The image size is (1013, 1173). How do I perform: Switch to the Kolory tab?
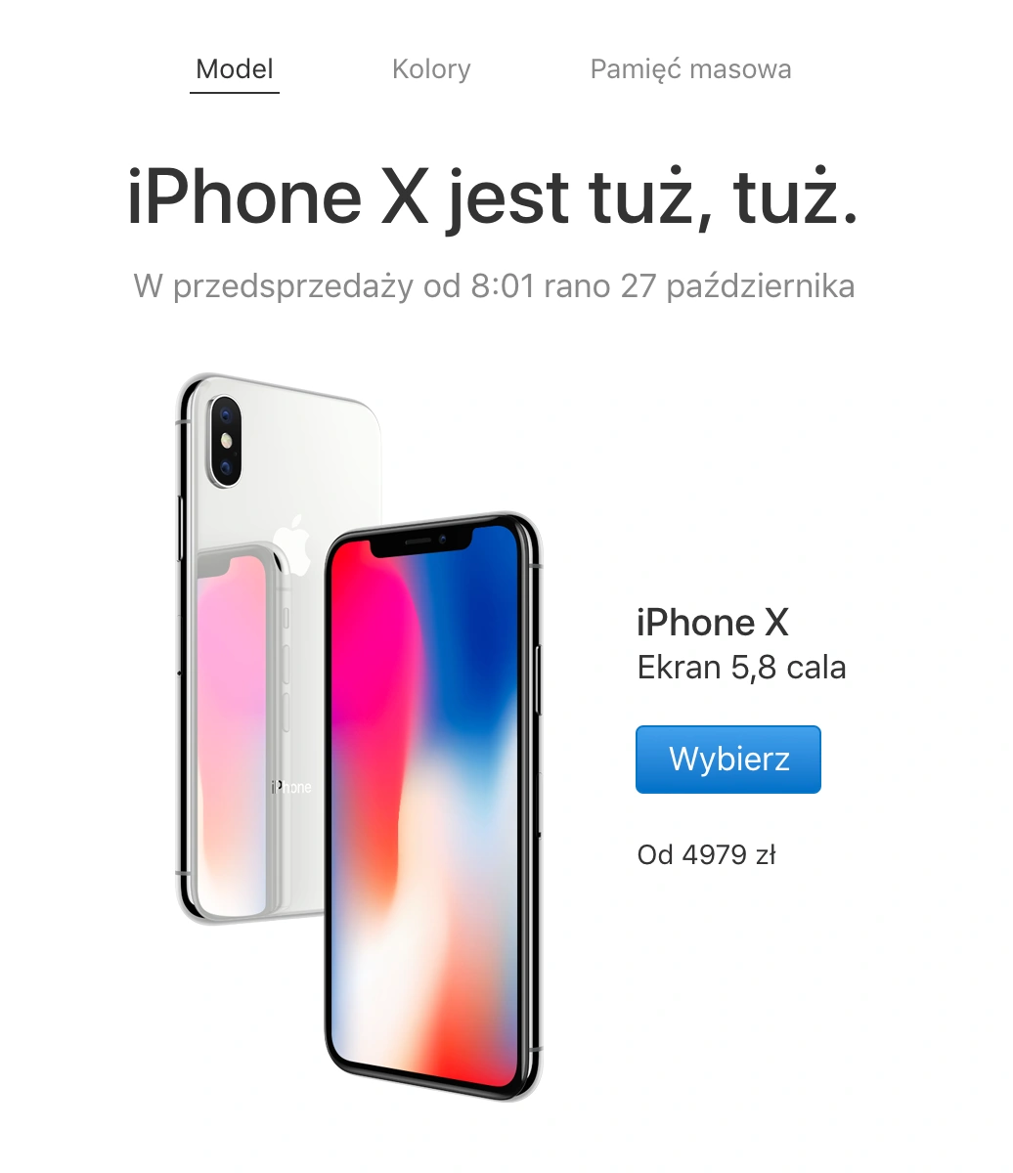click(431, 69)
